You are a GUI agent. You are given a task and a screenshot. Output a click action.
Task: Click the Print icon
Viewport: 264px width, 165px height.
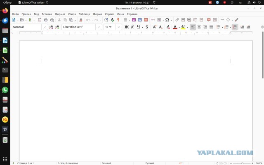coord(46,20)
